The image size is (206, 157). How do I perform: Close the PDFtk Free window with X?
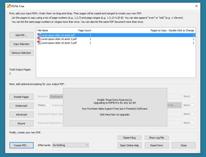[x=197, y=6]
